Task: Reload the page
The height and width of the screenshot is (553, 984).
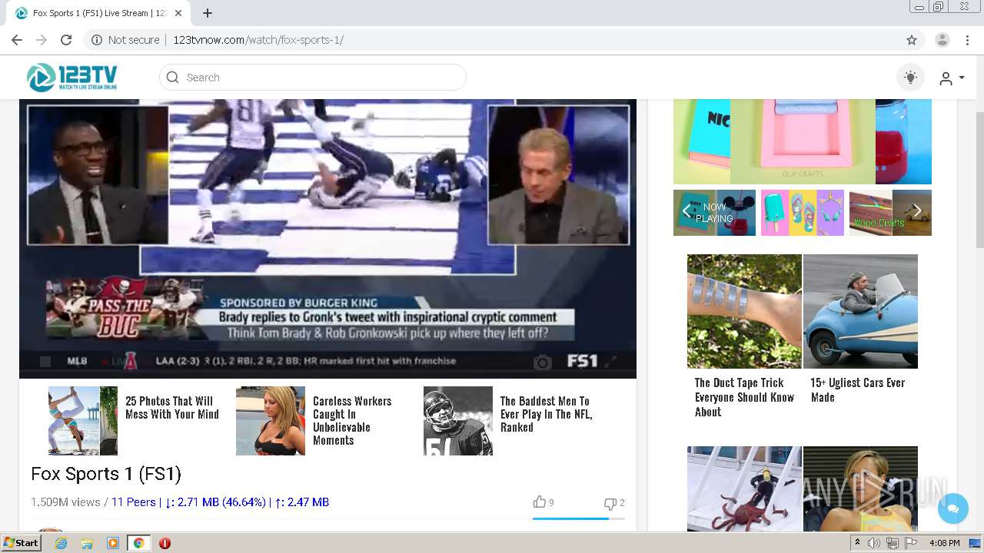Action: tap(66, 40)
